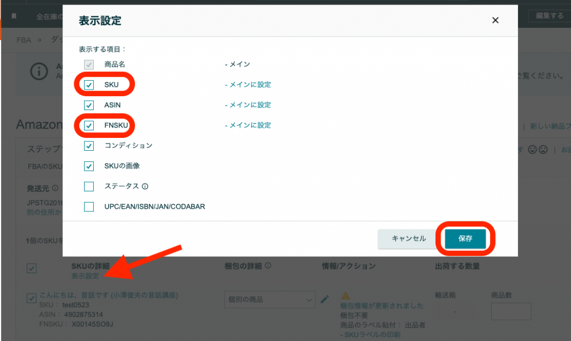Viewport: 571px width, 341px height.
Task: Click the warning triangle icon in 情報/アクション
Action: coord(345,295)
